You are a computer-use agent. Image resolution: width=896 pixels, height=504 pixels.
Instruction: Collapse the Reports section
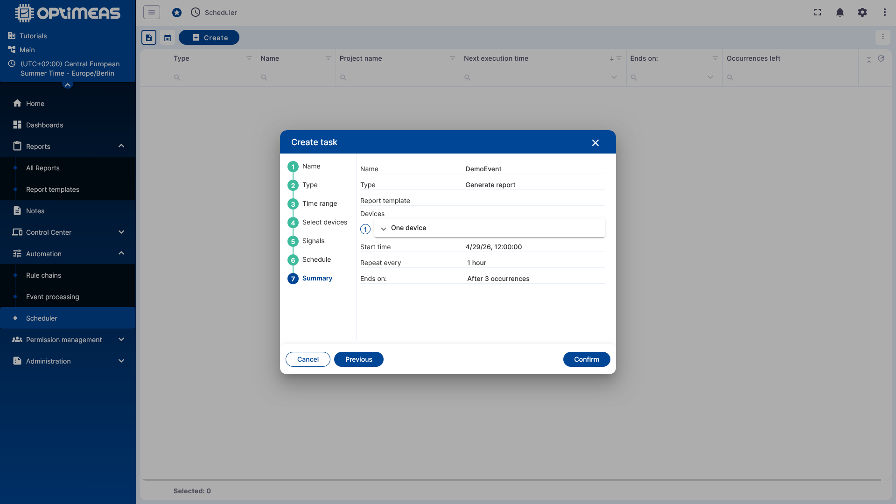(x=121, y=146)
